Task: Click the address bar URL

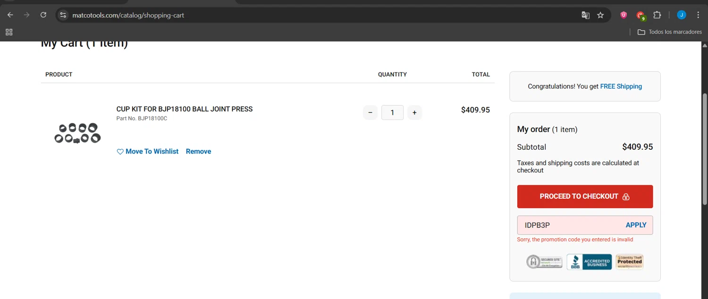Action: click(x=128, y=16)
